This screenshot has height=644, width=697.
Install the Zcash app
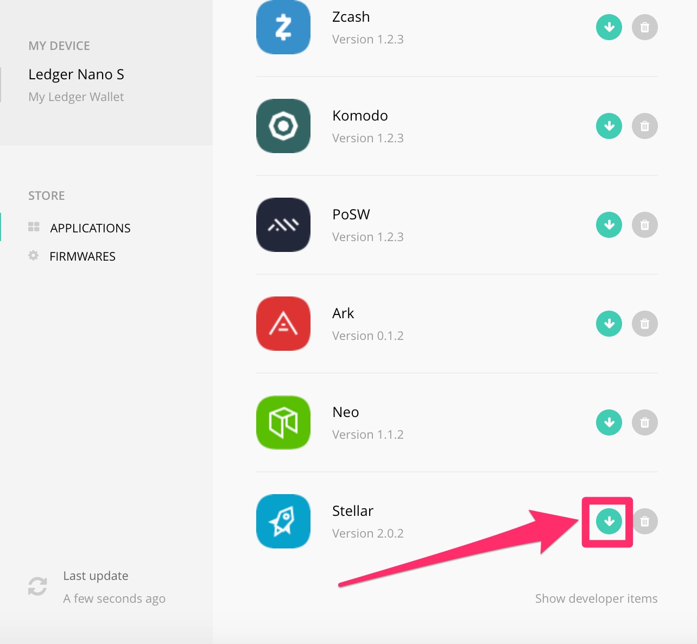[x=609, y=27]
